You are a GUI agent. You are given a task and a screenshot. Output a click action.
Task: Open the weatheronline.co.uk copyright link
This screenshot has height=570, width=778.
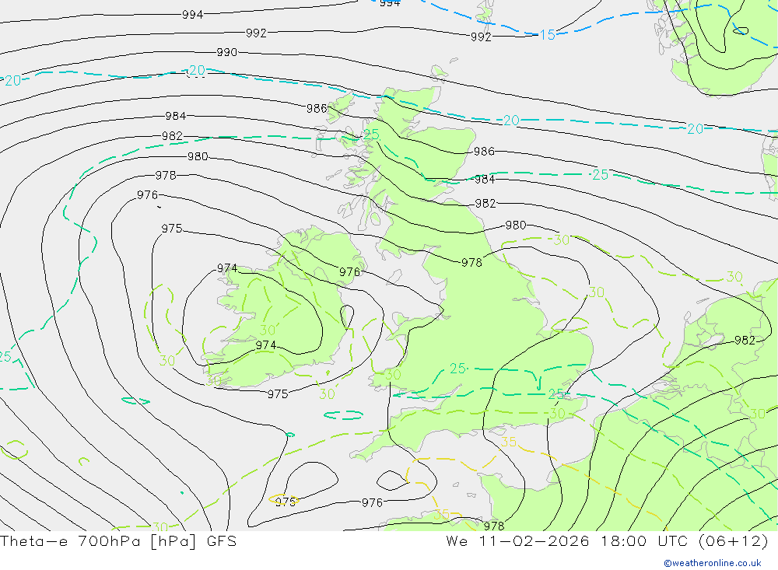713,563
